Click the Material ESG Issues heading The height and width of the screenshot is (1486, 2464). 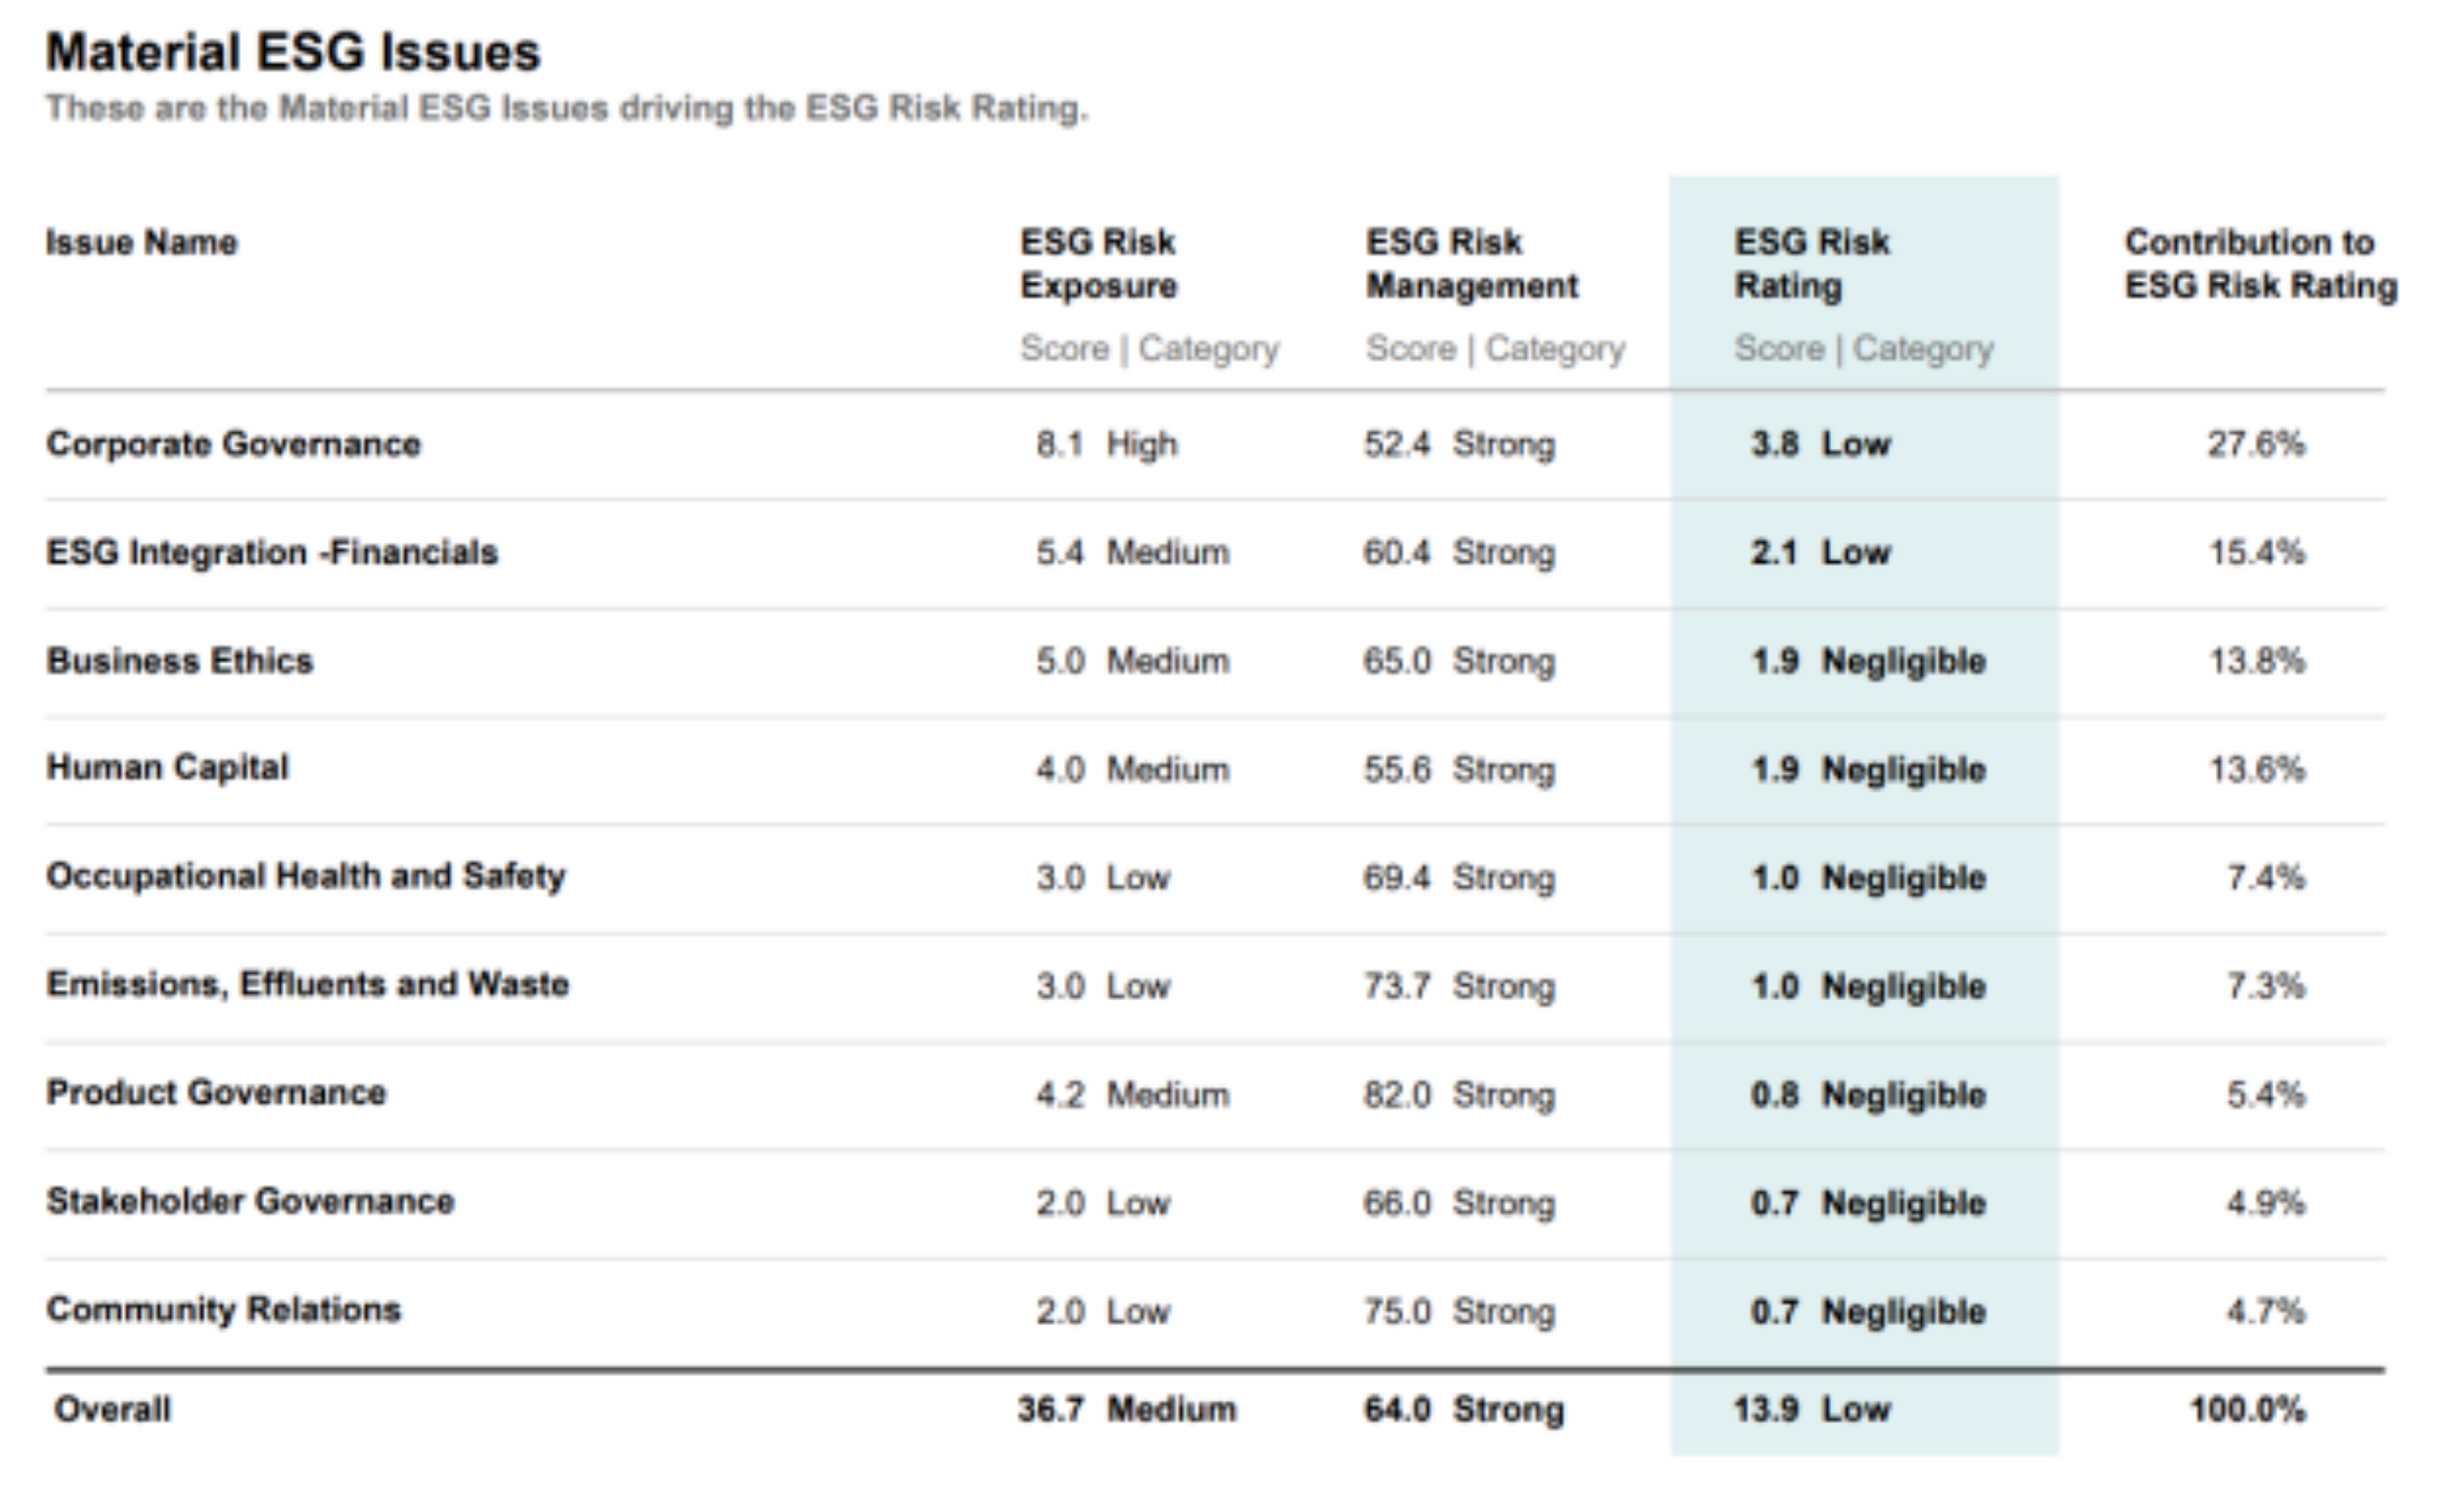point(293,52)
